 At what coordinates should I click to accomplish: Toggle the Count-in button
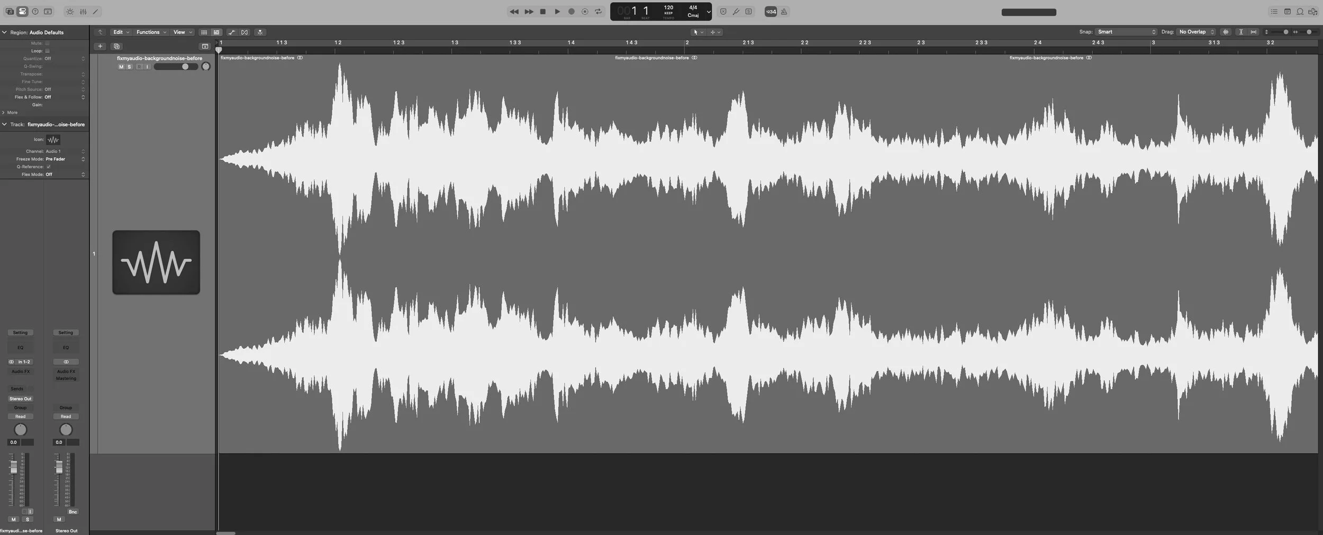(x=771, y=12)
